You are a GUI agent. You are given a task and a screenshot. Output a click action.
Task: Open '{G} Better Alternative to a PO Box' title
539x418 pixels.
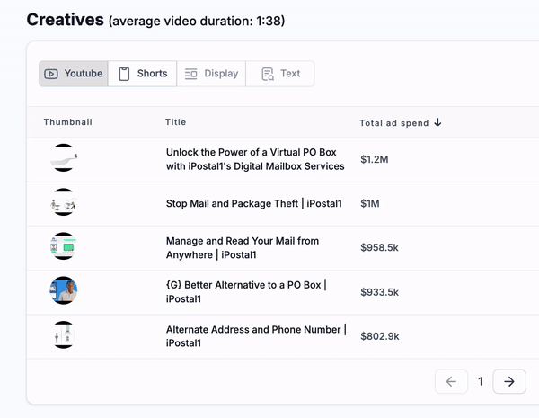click(x=246, y=292)
